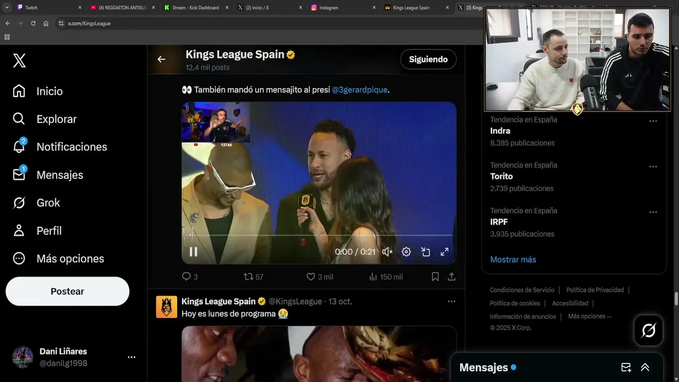Screen dimensions: 679x382
Task: Pause the Neymar video
Action: [x=194, y=252]
